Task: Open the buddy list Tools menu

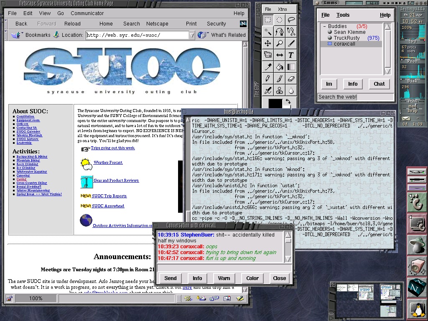Action: (343, 15)
